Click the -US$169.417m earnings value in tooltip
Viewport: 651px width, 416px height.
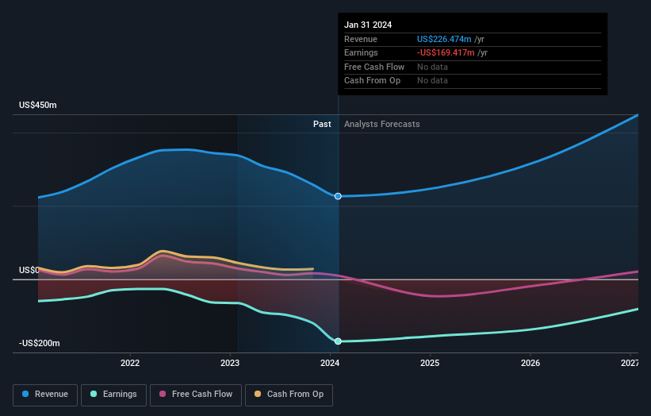point(446,52)
